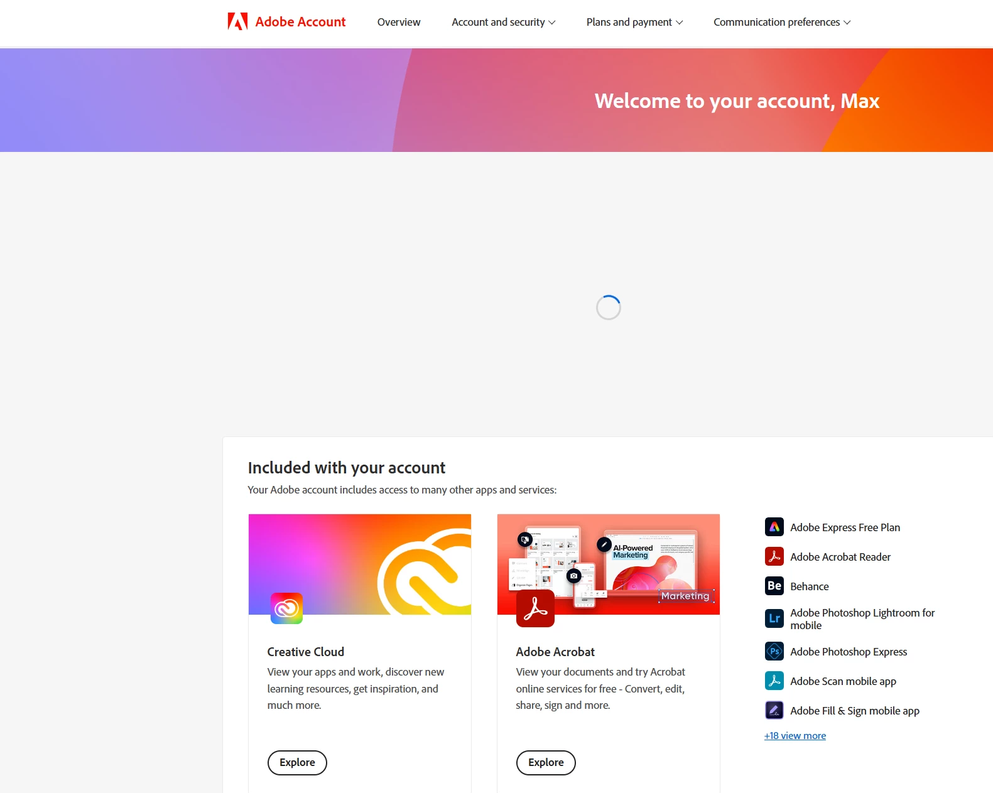Open the Behance text link
This screenshot has height=793, width=993.
[x=810, y=586]
